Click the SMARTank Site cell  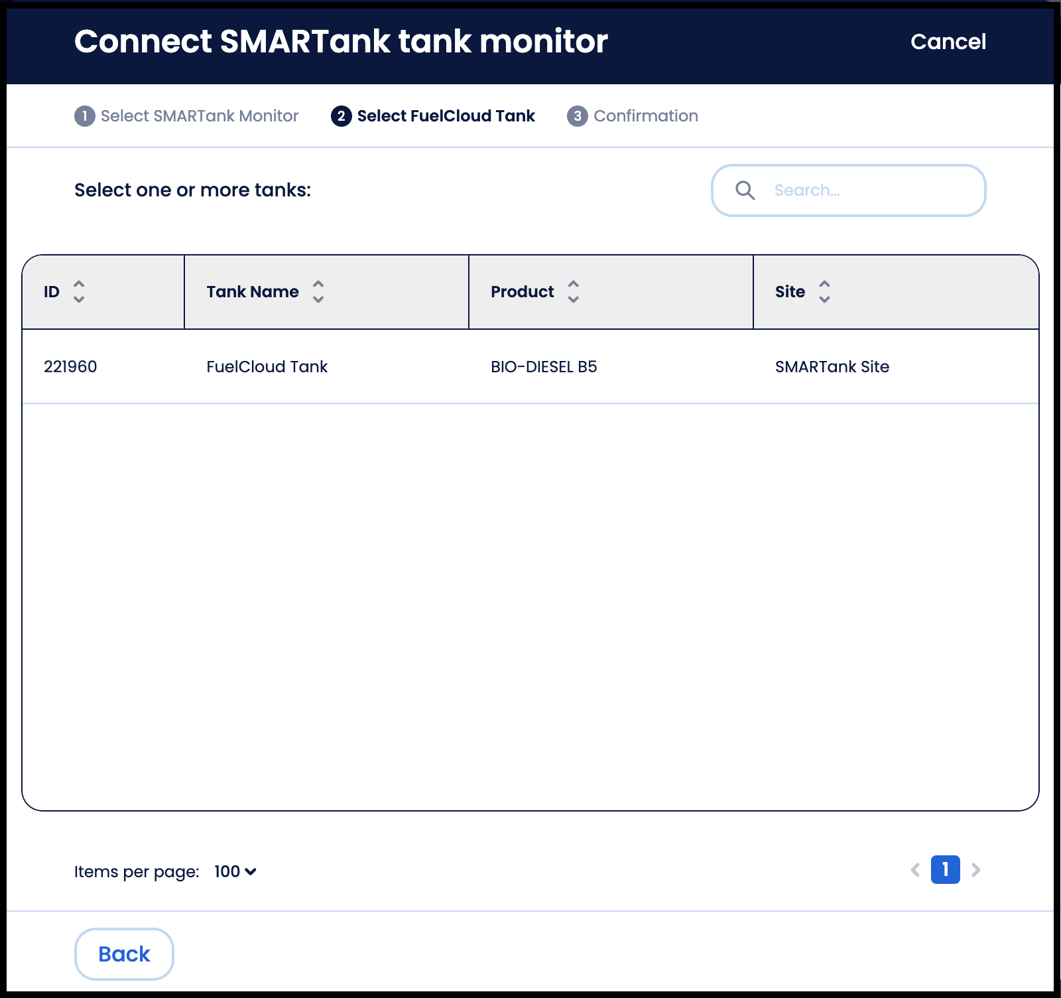tap(832, 366)
